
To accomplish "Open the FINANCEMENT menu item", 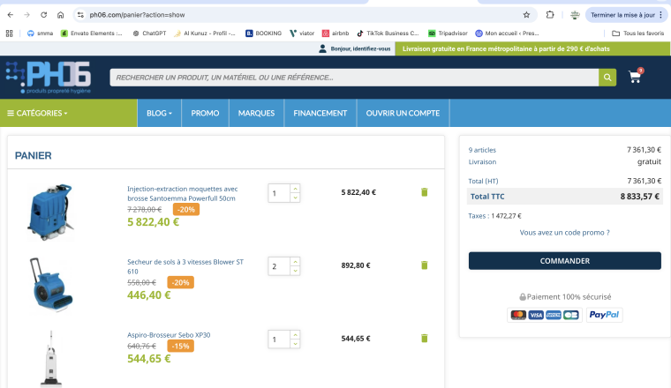I will coord(320,113).
